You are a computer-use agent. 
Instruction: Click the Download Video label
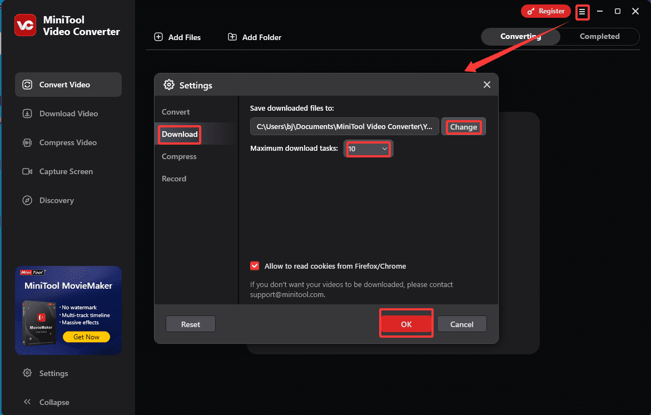(x=68, y=113)
